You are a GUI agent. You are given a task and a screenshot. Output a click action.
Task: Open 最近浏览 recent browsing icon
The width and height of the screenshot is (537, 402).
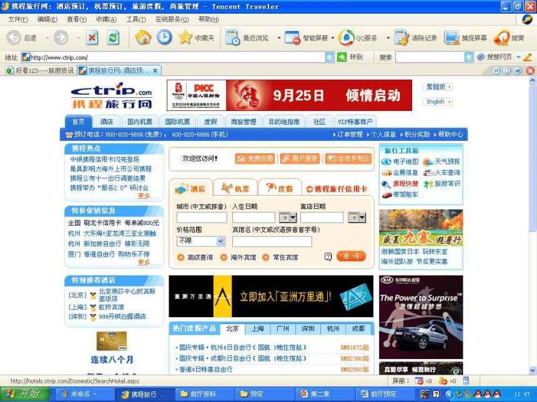(x=232, y=37)
